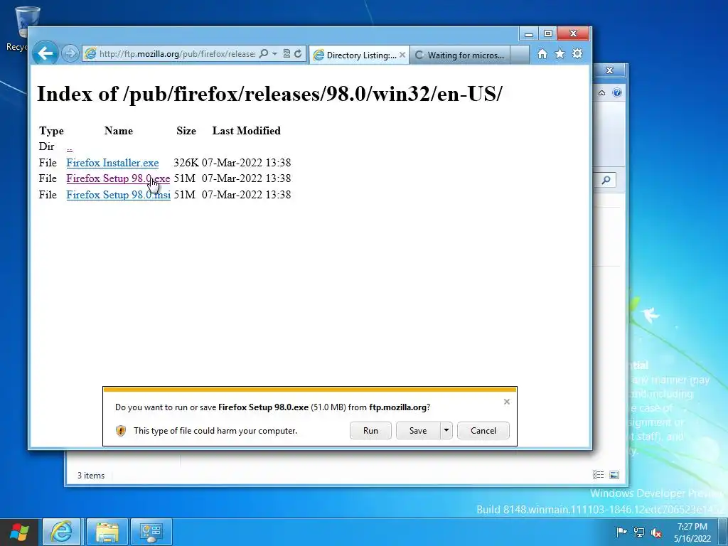Refresh the page with reload icon
The width and height of the screenshot is (728, 546).
coord(298,54)
